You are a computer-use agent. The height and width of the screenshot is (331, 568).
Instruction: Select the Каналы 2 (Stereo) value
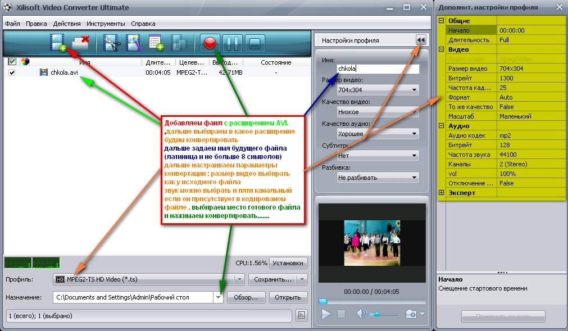531,164
